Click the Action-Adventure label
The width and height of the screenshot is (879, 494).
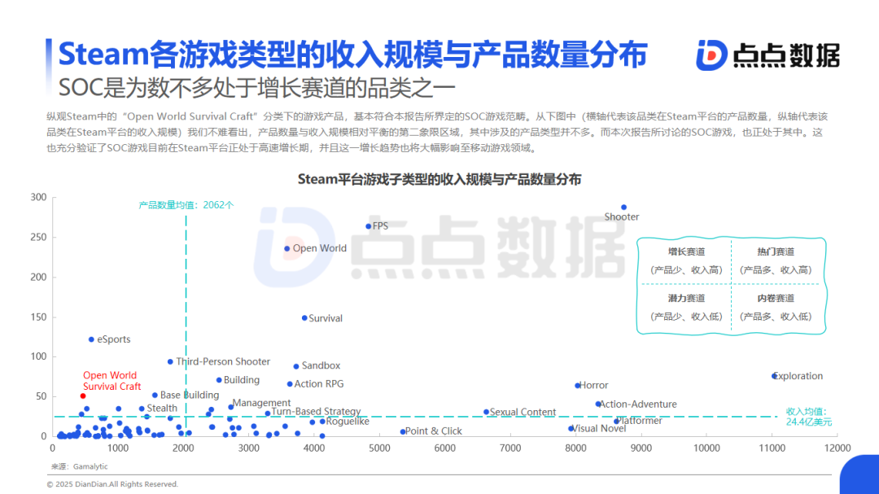coord(637,404)
